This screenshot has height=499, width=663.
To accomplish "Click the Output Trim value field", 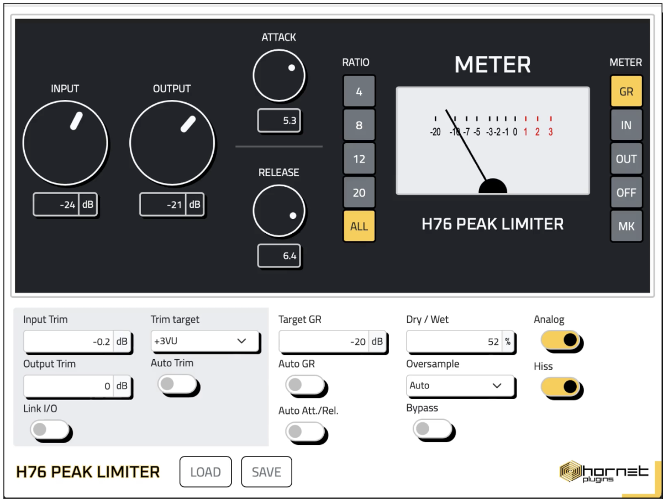I will coord(77,386).
